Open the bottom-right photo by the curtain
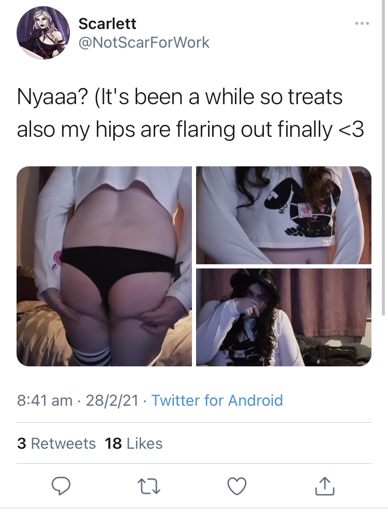Viewport: 388px width, 513px height. pyautogui.click(x=284, y=317)
